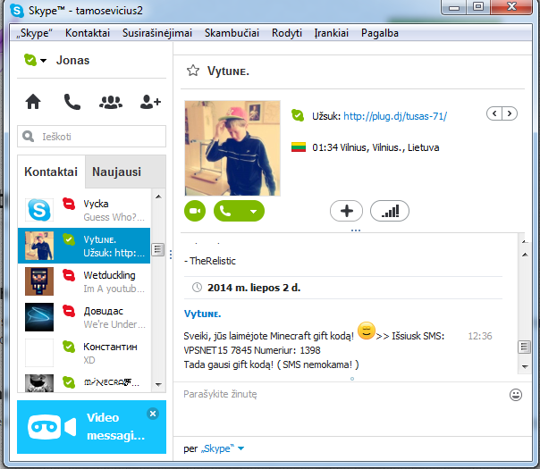
Task: Open Jonas status dropdown arrow
Action: point(44,61)
